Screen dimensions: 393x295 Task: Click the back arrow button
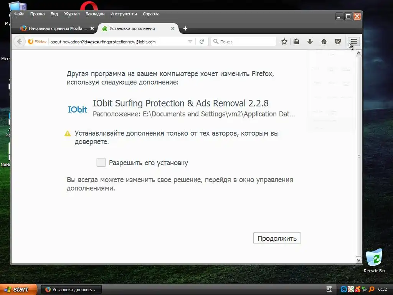[19, 41]
